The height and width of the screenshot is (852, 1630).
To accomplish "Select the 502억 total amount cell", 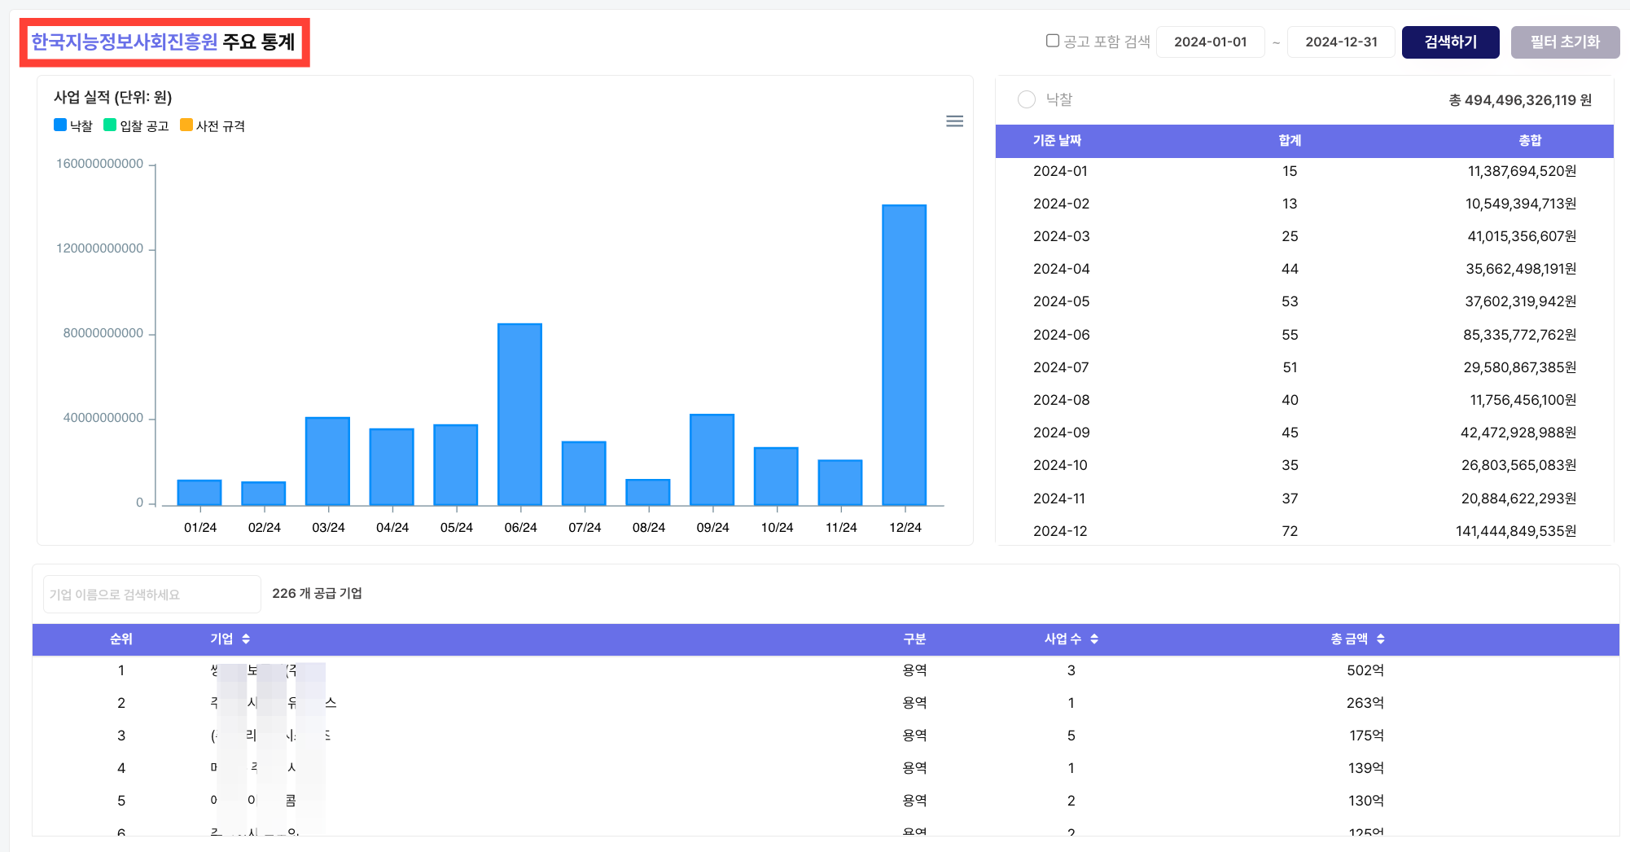I will [1365, 670].
